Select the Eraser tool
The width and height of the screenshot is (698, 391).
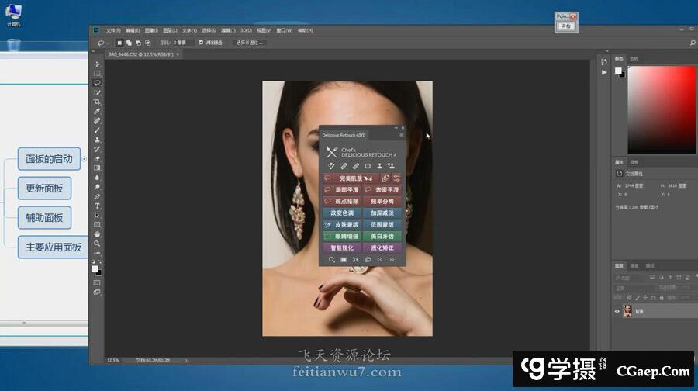pos(97,158)
